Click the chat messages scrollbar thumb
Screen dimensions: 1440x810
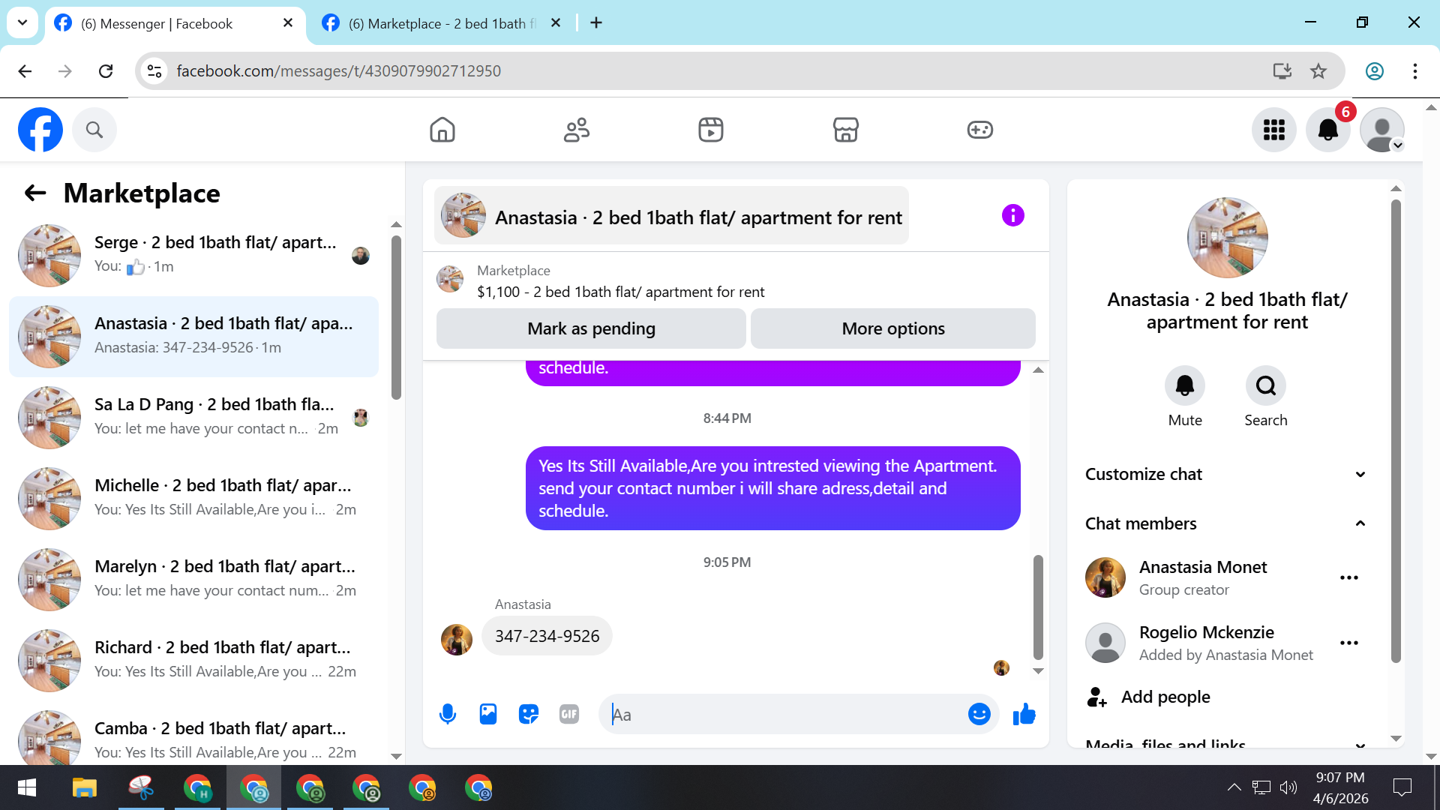coord(1038,607)
